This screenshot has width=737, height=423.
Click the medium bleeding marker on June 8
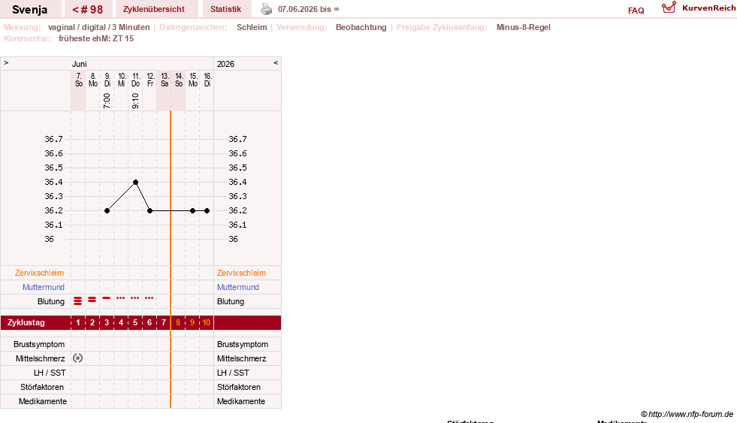click(92, 299)
